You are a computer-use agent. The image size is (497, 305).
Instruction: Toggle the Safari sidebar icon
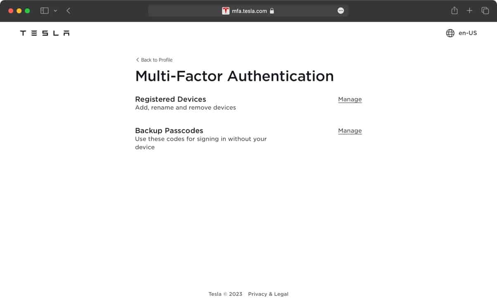coord(45,11)
